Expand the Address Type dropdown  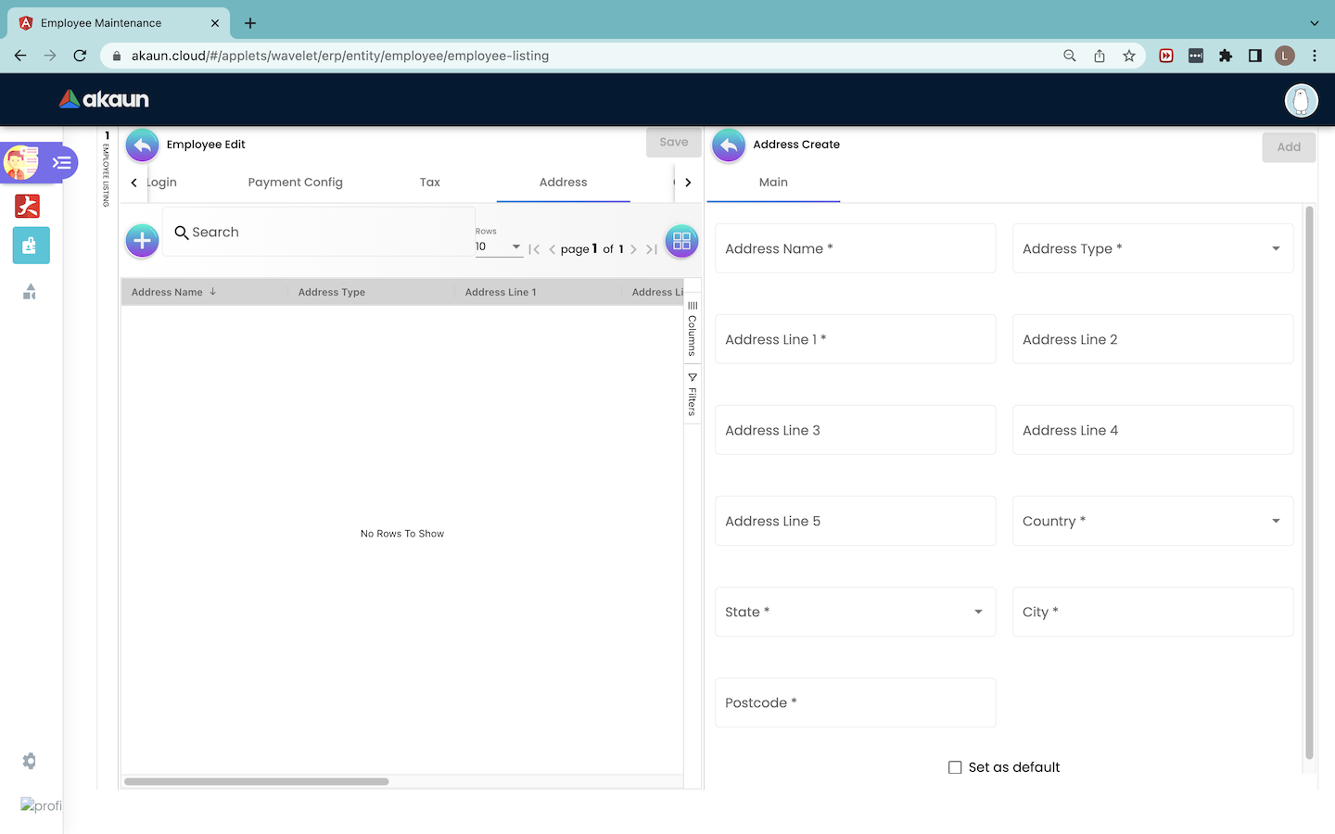coord(1152,248)
